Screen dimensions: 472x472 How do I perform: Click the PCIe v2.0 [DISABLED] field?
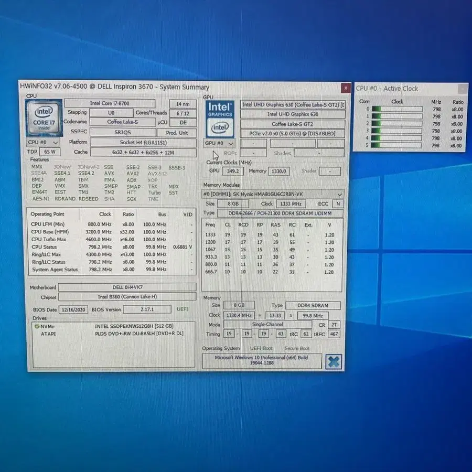pos(292,133)
